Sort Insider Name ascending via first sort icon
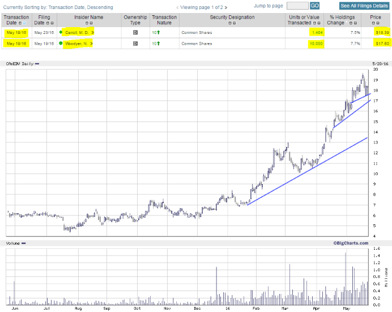Image resolution: width=392 pixels, height=312 pixels. [x=87, y=24]
